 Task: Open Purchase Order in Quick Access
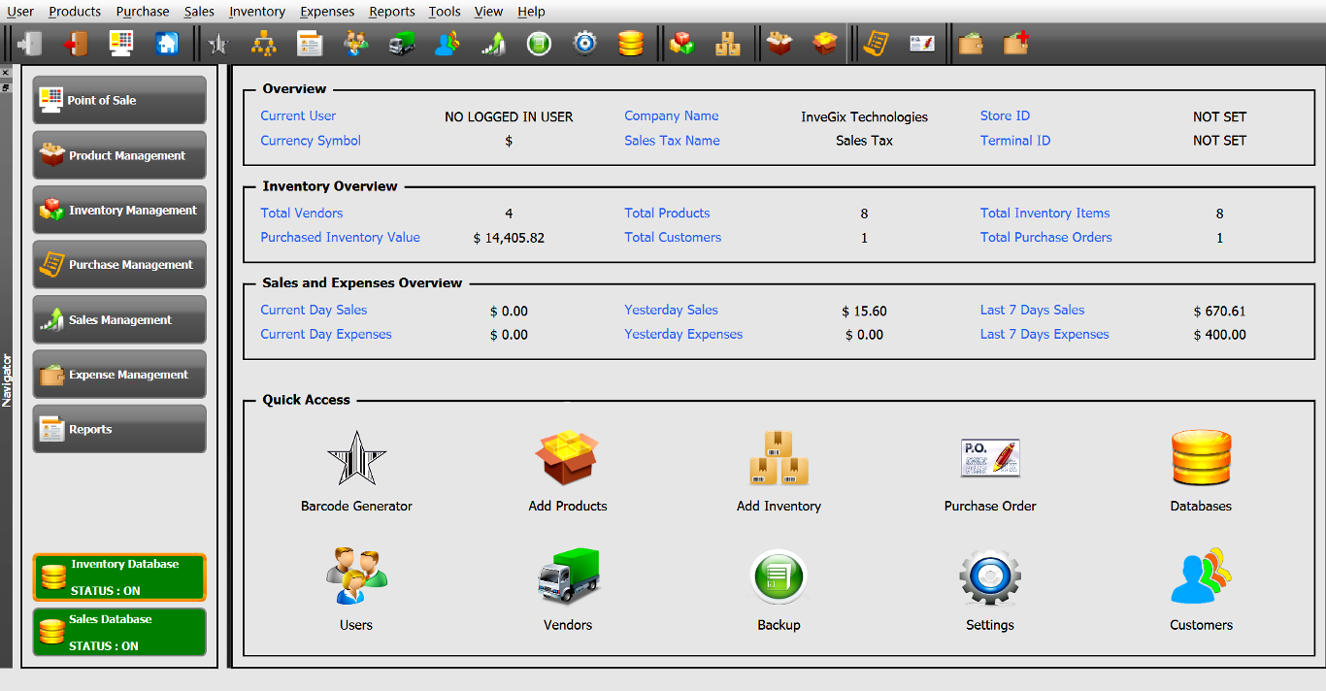coord(989,471)
